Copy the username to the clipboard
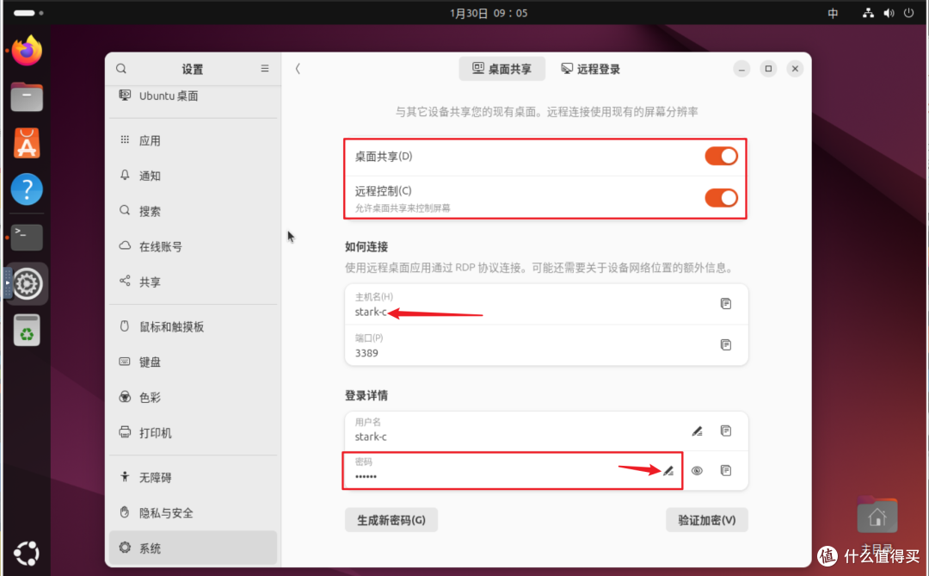Screen dimensions: 929x576 pyautogui.click(x=726, y=431)
